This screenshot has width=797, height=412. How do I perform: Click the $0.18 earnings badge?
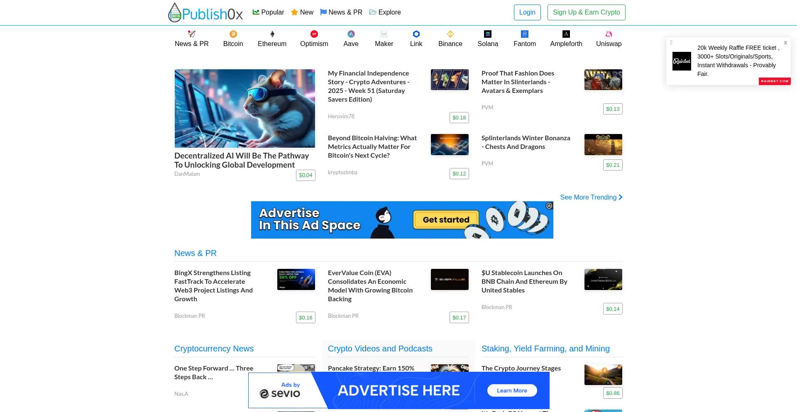pyautogui.click(x=459, y=117)
